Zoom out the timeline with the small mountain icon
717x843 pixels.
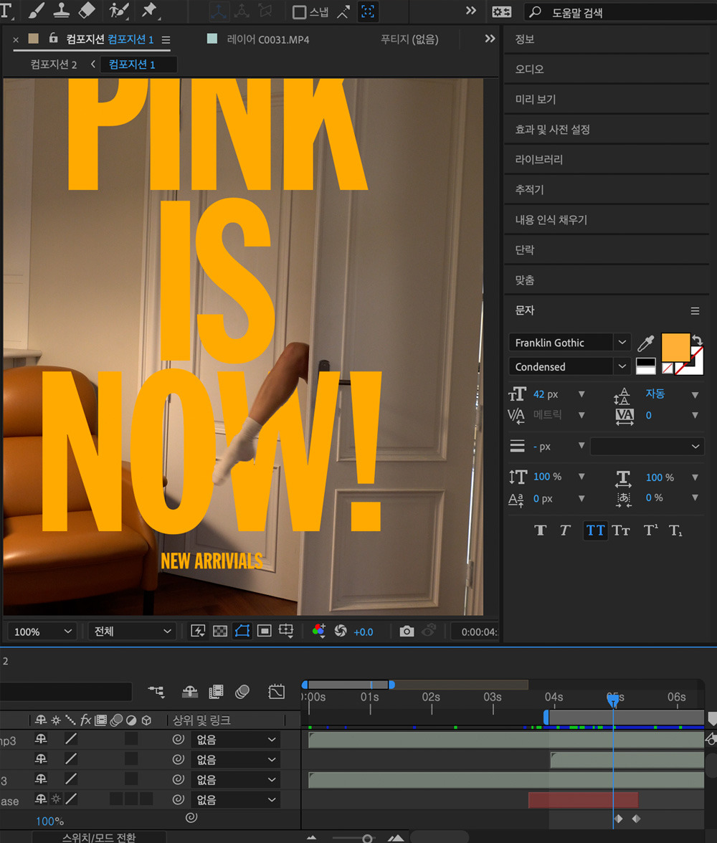tap(311, 837)
